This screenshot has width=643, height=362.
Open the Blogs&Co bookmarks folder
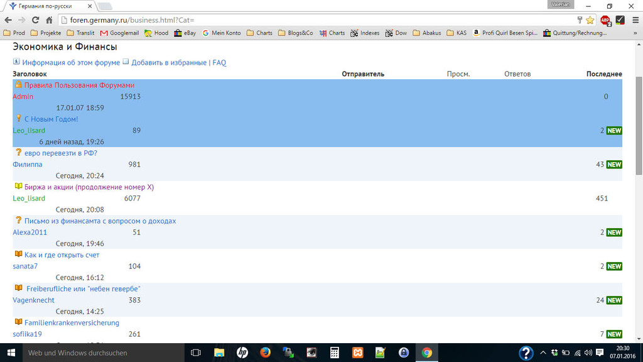coord(295,33)
